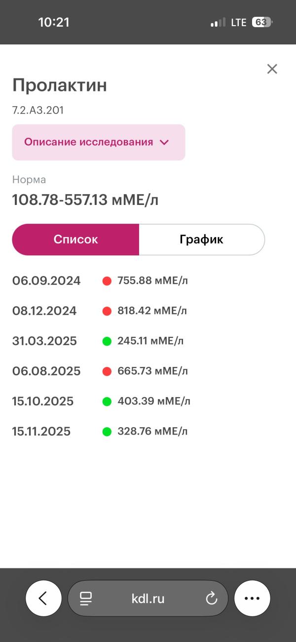Click the red dot beside 818.42 мМЕ/л

tap(108, 310)
